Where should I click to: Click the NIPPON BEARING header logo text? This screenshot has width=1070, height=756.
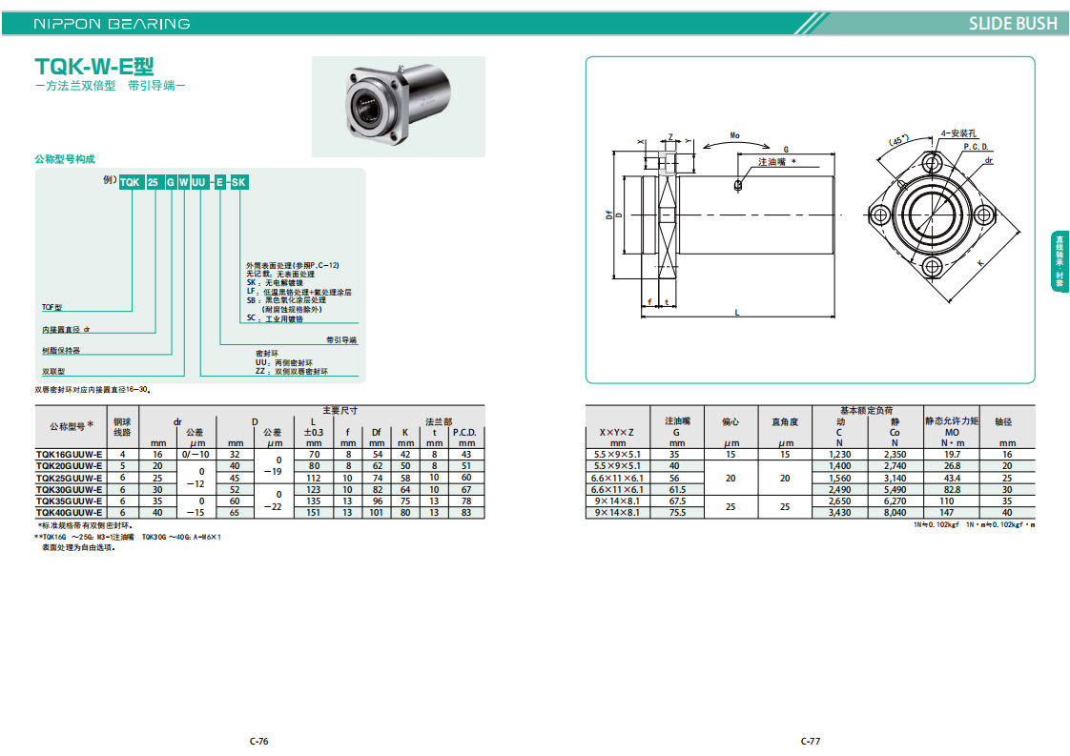112,24
